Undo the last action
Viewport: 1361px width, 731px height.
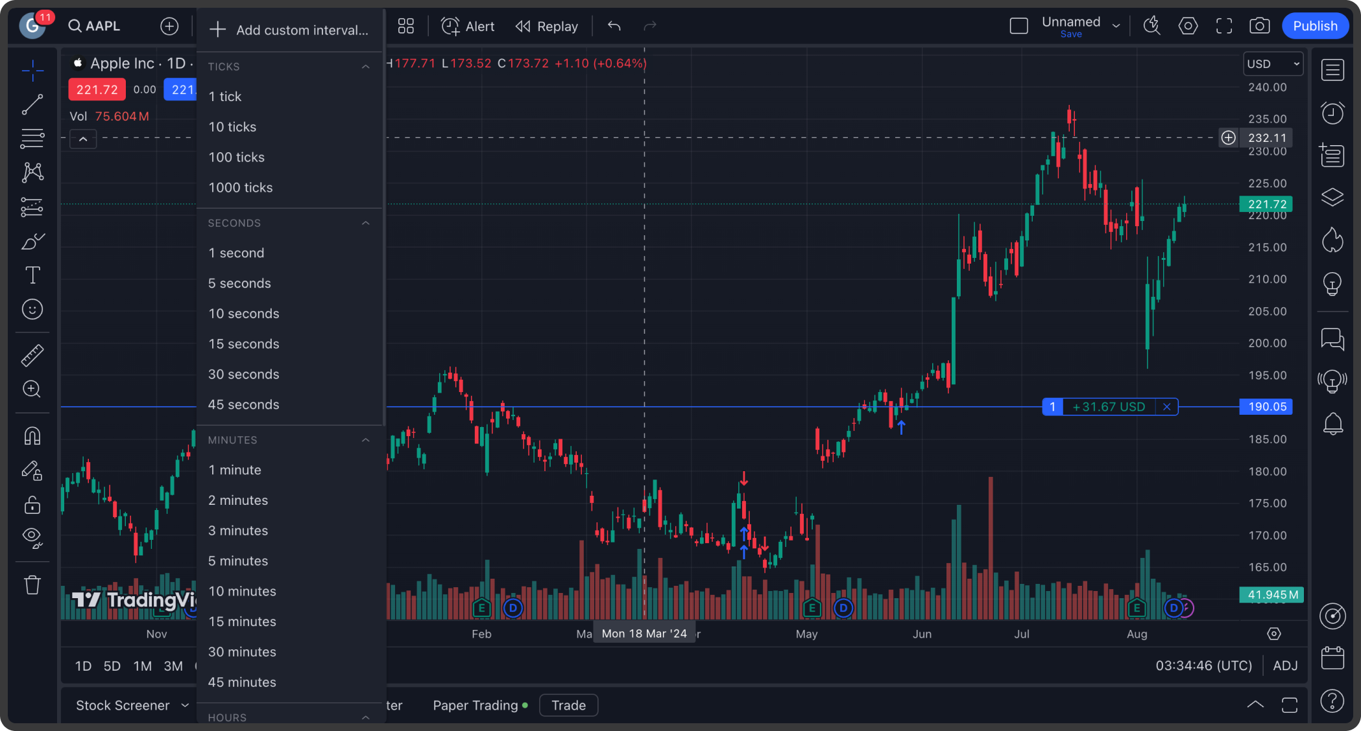point(614,26)
